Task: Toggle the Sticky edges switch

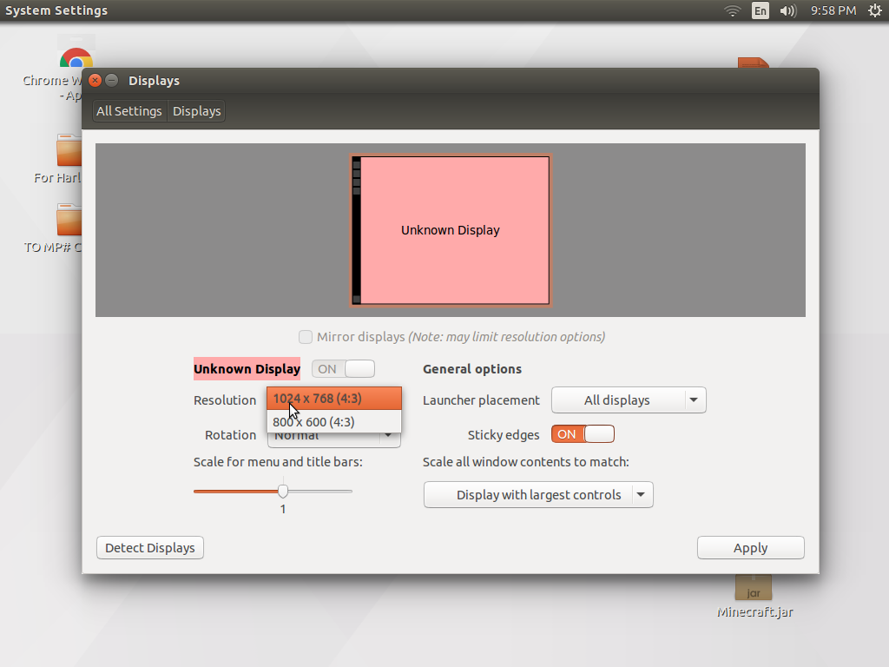Action: click(583, 434)
